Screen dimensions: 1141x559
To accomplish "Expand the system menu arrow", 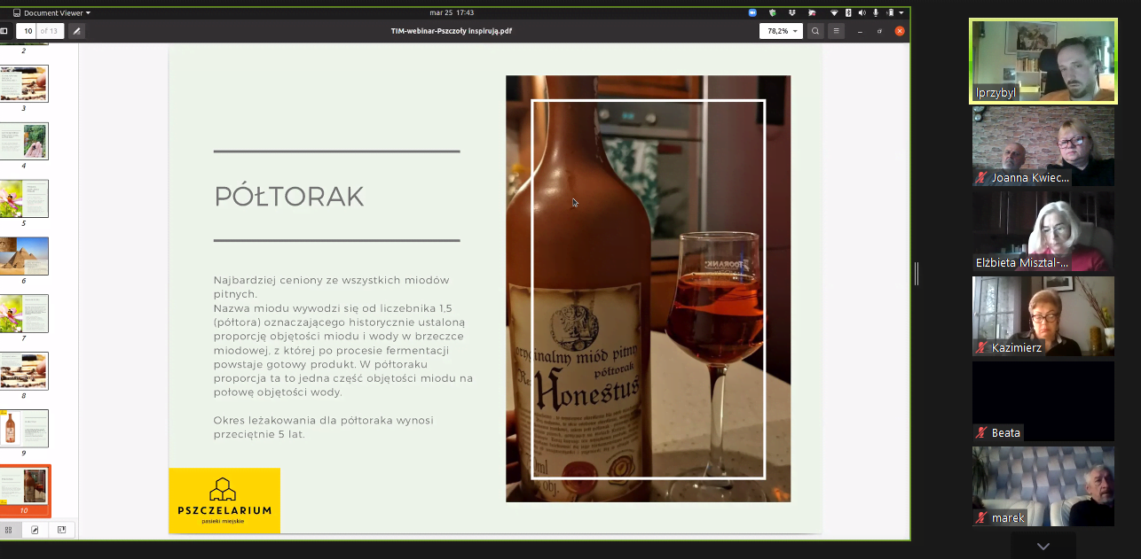I will (901, 12).
